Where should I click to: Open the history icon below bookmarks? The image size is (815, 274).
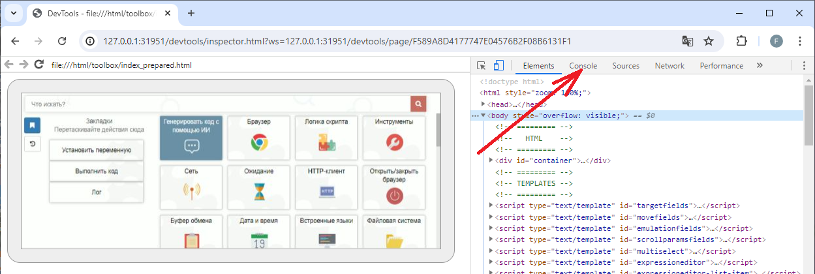tap(32, 144)
